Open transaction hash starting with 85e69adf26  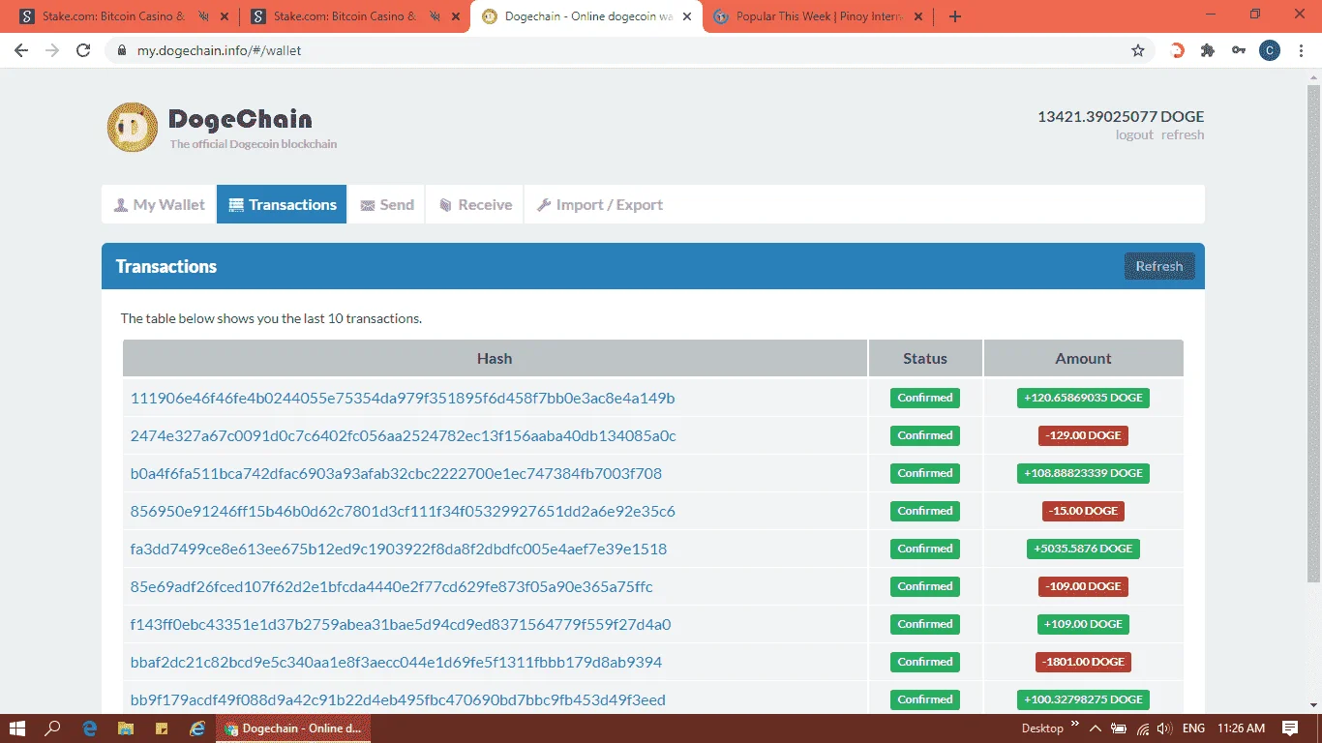392,586
